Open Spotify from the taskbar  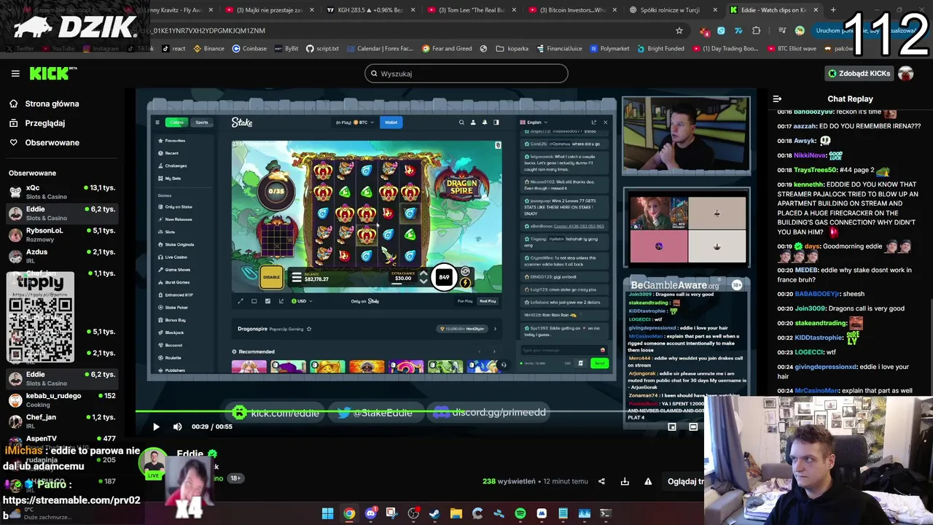pos(520,513)
